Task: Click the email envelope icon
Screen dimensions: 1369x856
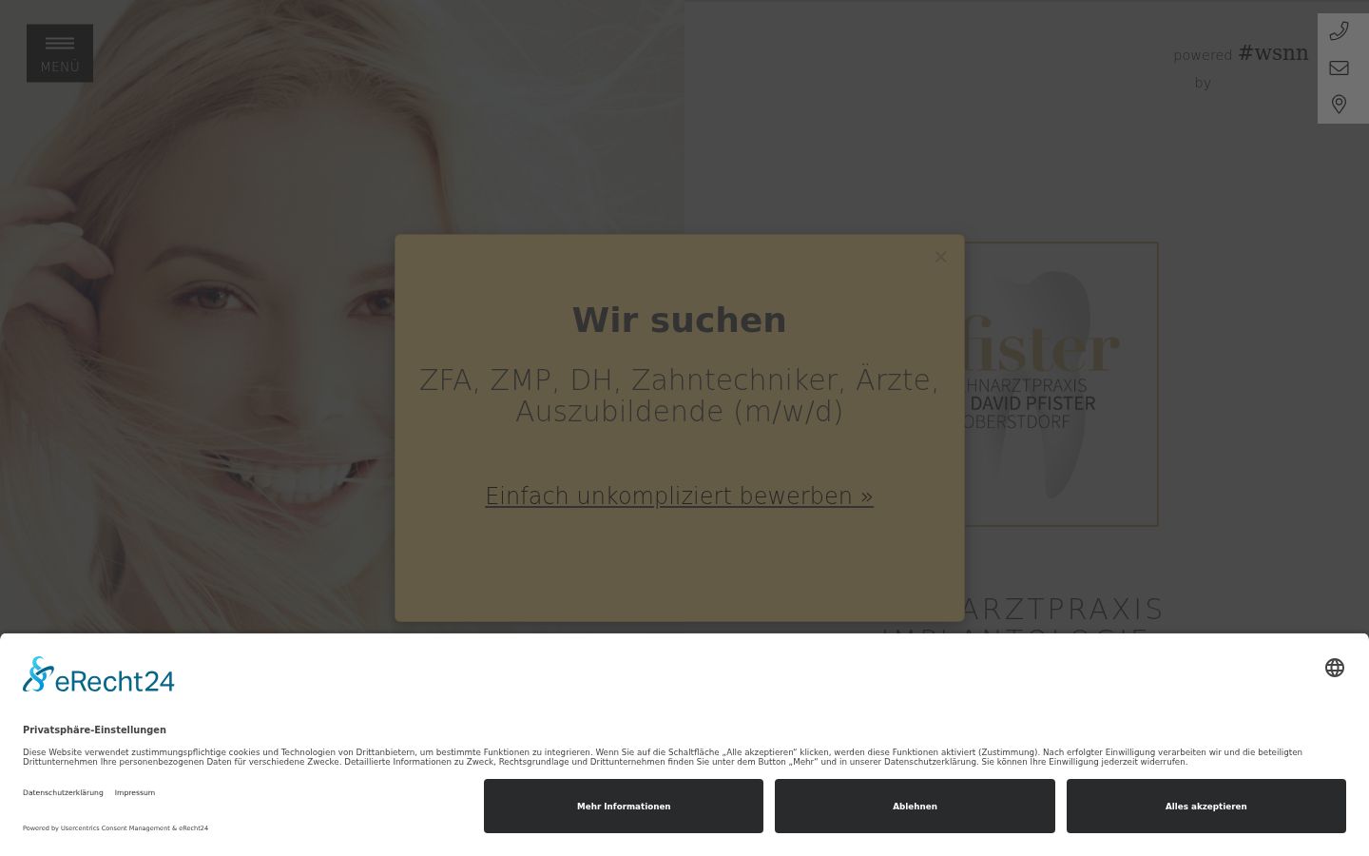Action: pyautogui.click(x=1339, y=68)
